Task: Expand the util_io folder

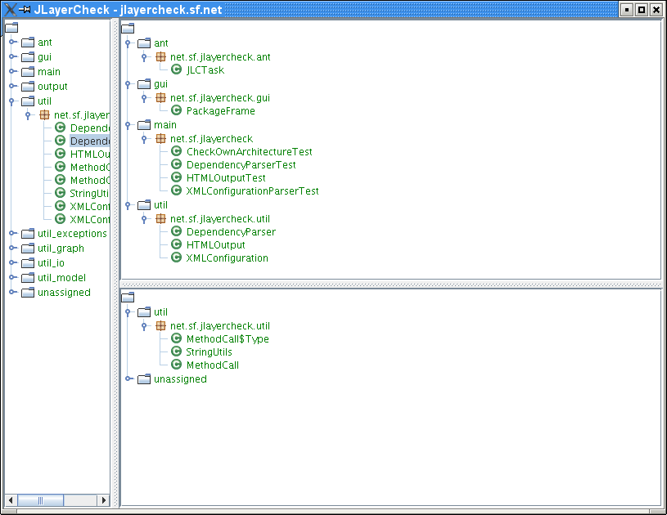Action: [12, 262]
